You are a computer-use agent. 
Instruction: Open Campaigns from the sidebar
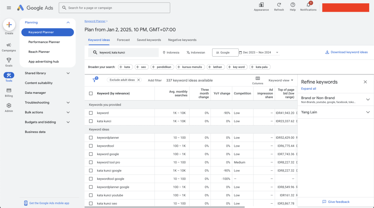pos(9,47)
